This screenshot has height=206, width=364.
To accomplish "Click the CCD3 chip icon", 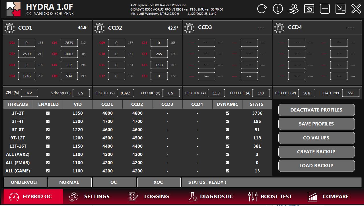I will [190, 28].
